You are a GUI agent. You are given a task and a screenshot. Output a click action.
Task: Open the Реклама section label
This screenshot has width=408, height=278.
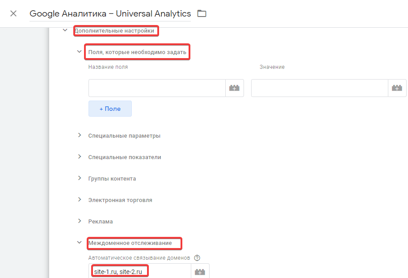click(x=101, y=222)
